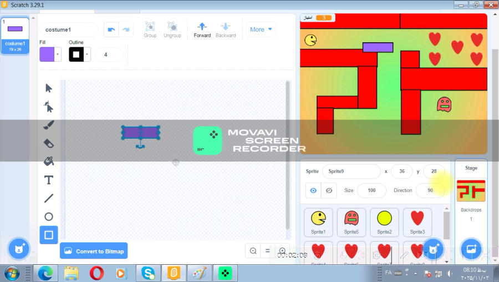This screenshot has width=499, height=282.
Task: Click the purple rectangle on the canvas
Action: [141, 133]
